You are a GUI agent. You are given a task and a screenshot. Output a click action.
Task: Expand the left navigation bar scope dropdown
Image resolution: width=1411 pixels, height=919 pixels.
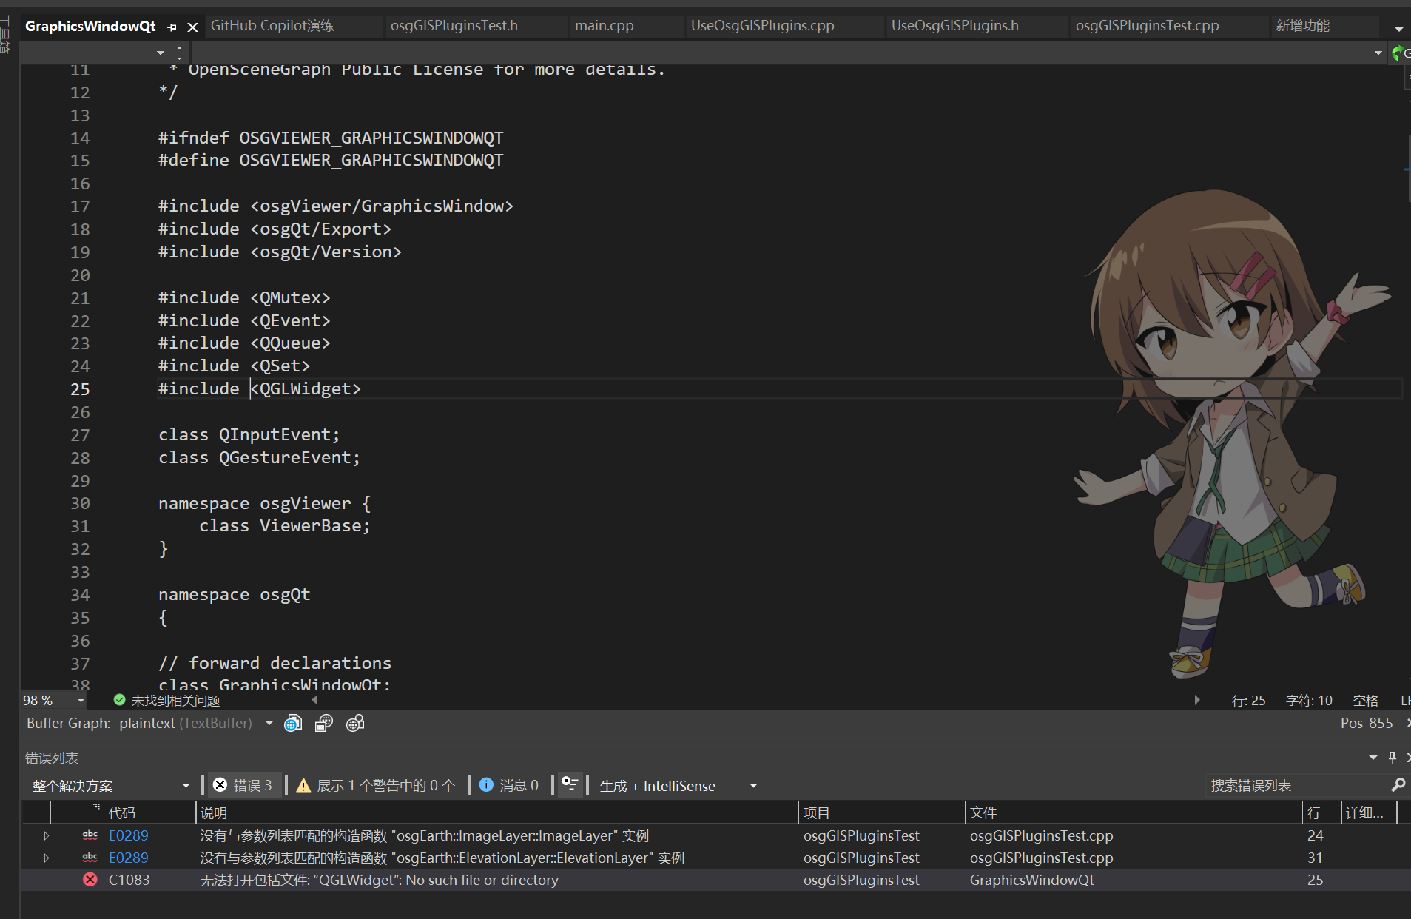[161, 53]
